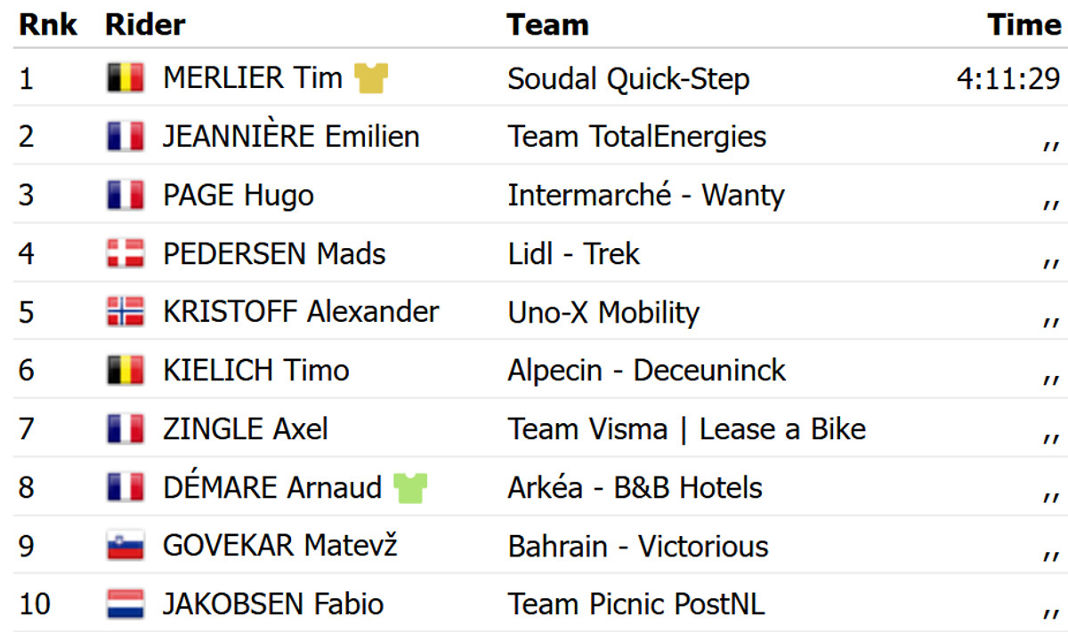Open the Soudal Quick-Step team page
Screen dimensions: 1068x632
click(628, 79)
